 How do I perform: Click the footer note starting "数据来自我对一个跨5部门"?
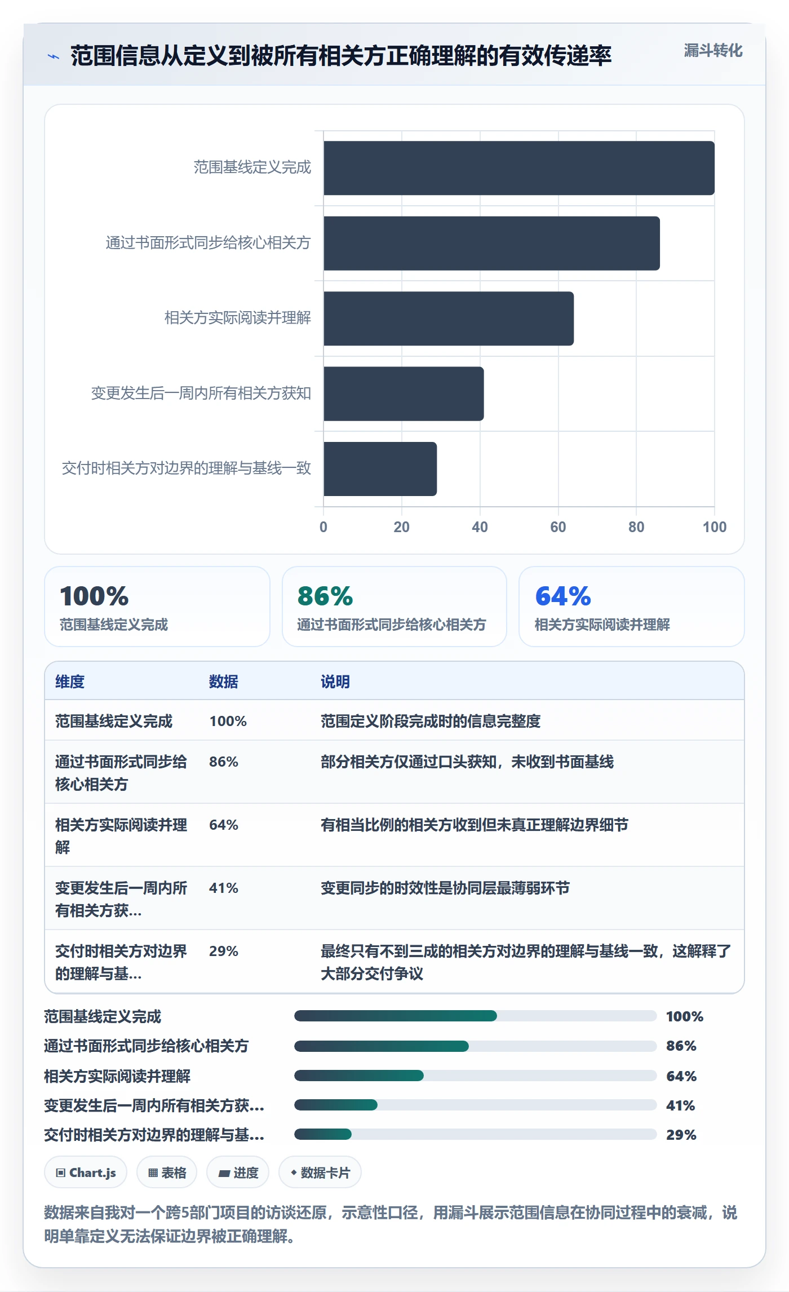(391, 1224)
